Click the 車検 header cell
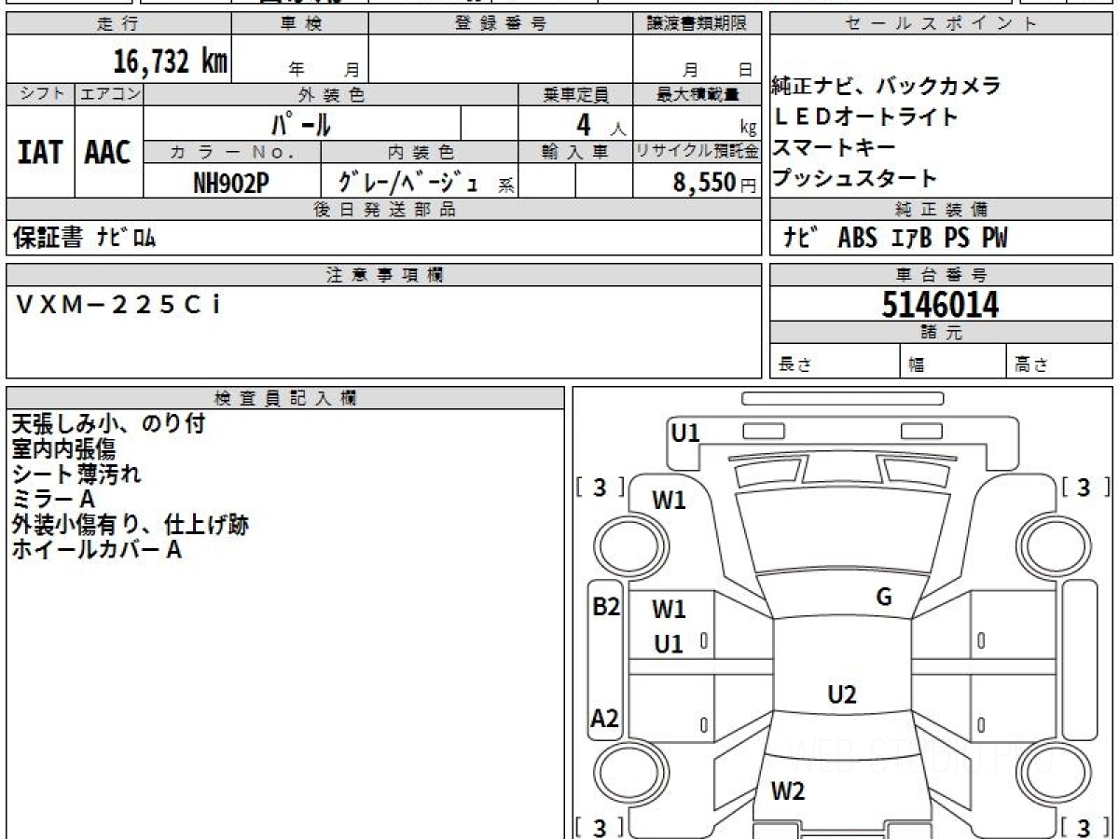This screenshot has width=1119, height=839. [x=300, y=24]
